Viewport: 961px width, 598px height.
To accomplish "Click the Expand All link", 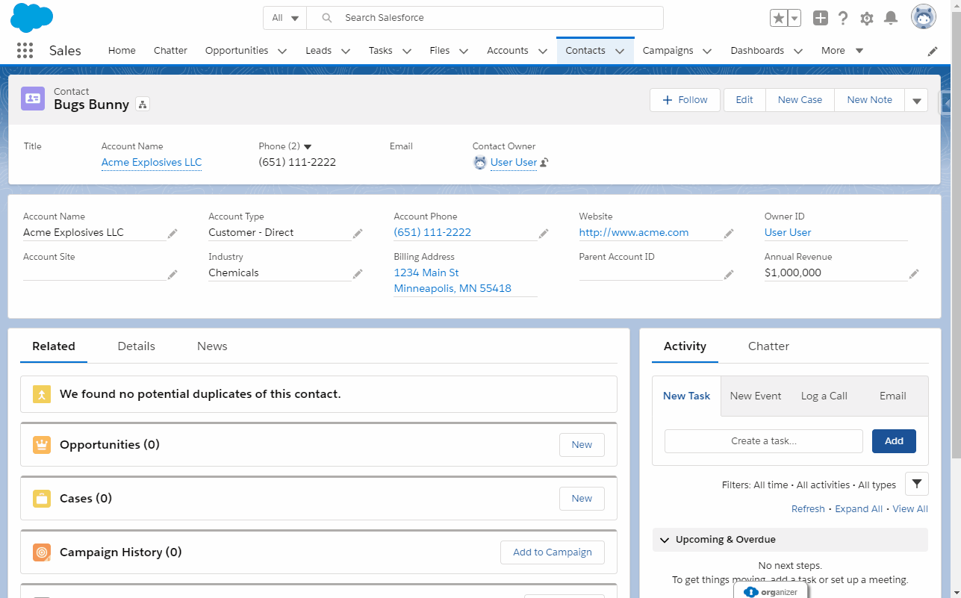I will point(859,509).
